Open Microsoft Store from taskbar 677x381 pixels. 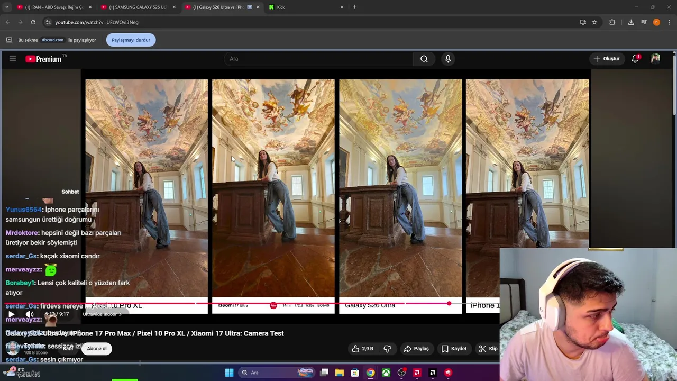click(355, 373)
